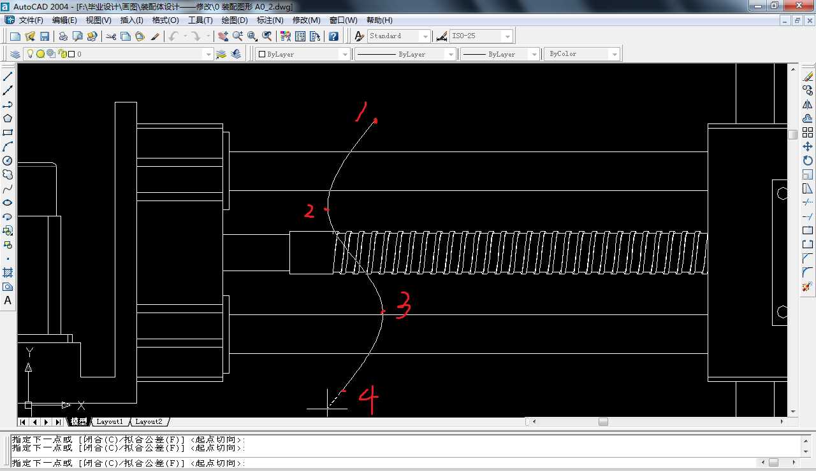Click the vertical scrollbar thumb of drawing

793,134
